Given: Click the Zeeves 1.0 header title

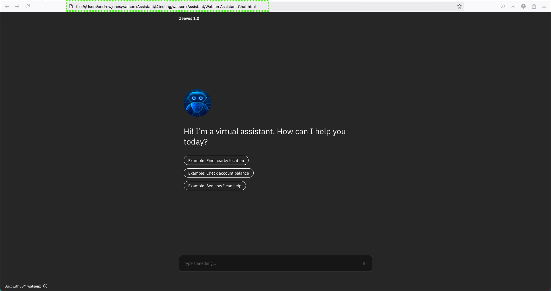Looking at the screenshot, I should [189, 18].
